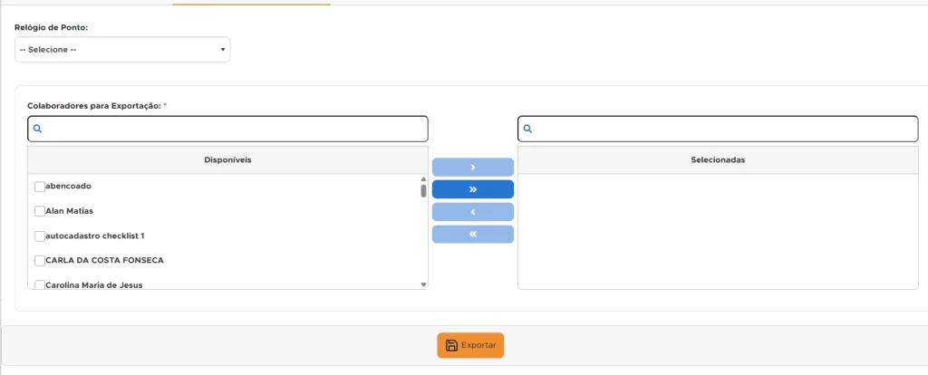Screen dimensions: 928x375
Task: Mark Carolina Maria de Jesus checkbox
Action: pyautogui.click(x=40, y=285)
